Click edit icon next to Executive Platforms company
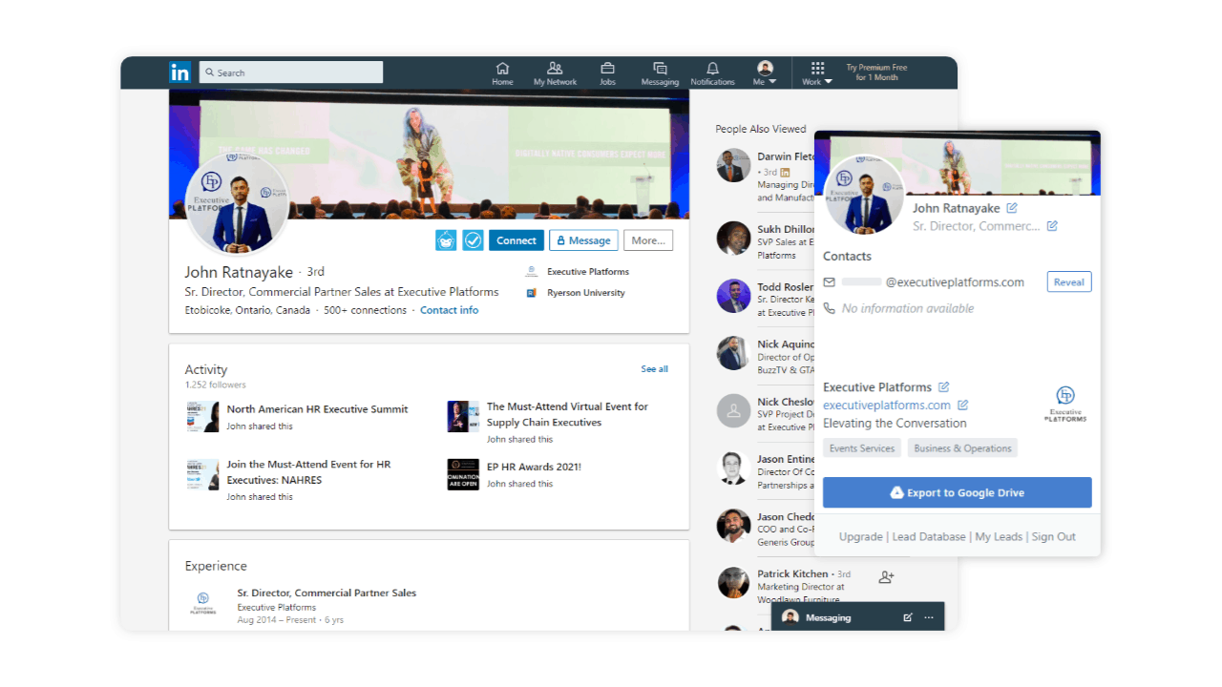 (x=943, y=387)
